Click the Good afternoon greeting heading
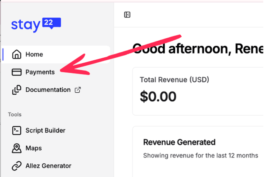The image size is (278, 177). click(x=198, y=49)
